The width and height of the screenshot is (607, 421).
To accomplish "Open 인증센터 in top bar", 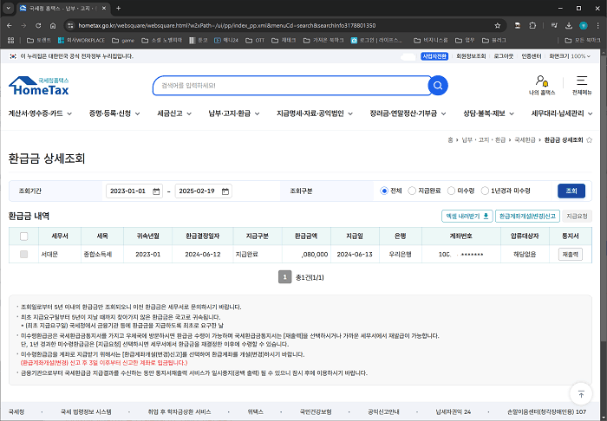I will coord(531,56).
